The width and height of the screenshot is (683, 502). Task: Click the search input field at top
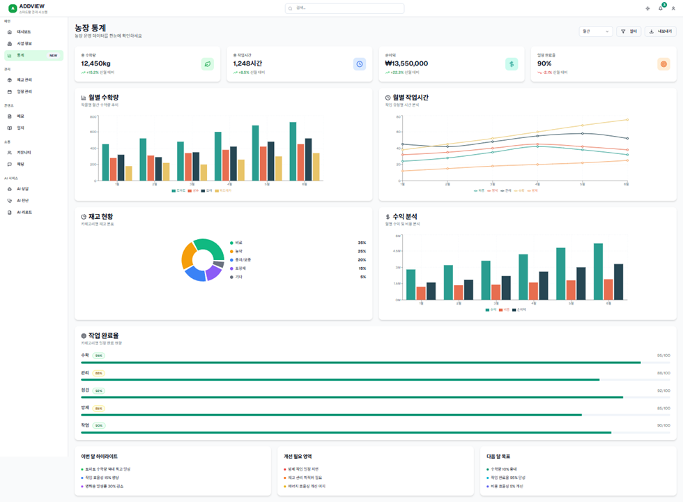point(345,8)
